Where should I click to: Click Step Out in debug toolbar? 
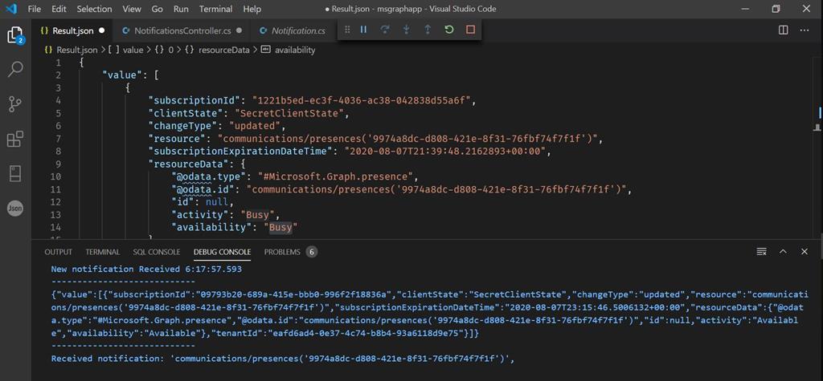tap(428, 30)
